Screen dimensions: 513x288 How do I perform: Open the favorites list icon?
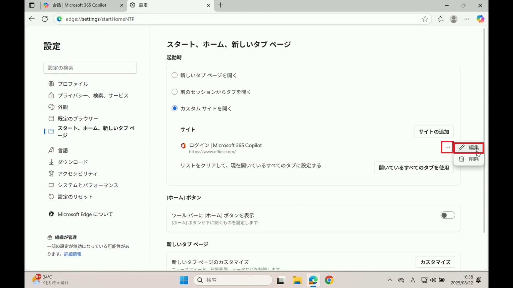tap(441, 19)
